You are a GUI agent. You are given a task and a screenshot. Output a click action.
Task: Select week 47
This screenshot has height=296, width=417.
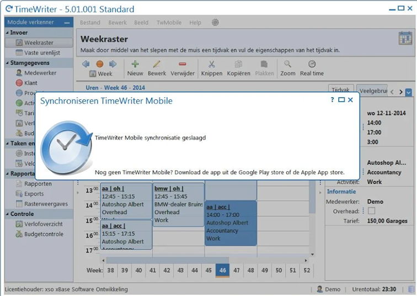(237, 271)
